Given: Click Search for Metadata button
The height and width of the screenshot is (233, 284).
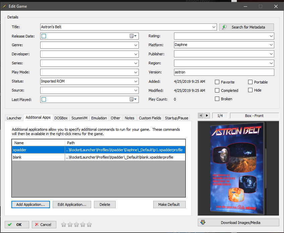Looking at the screenshot, I should pyautogui.click(x=246, y=27).
